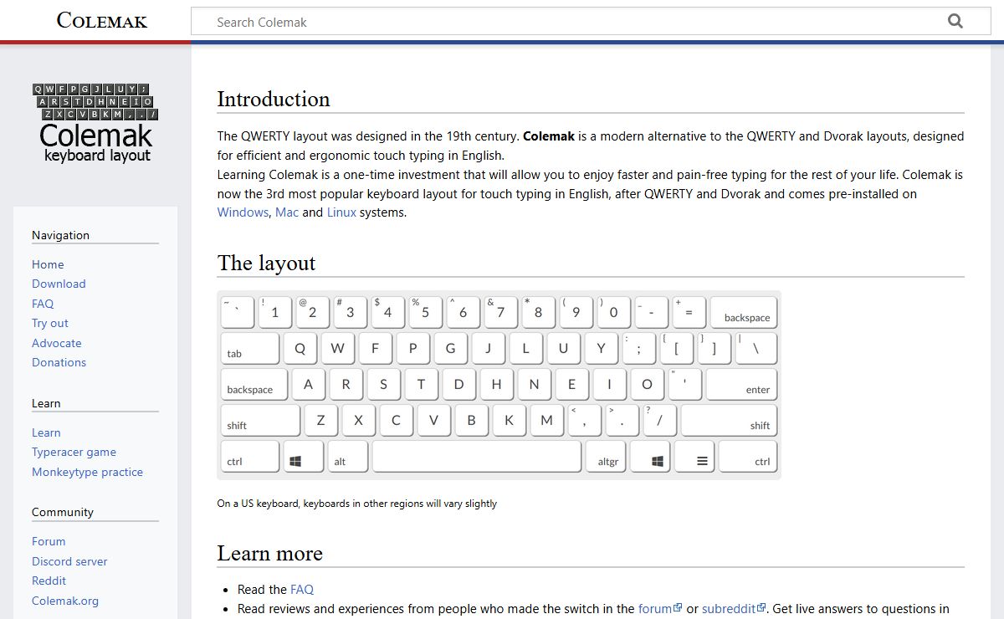Open the Download page link
Screen dimensions: 1004x619
tap(59, 284)
